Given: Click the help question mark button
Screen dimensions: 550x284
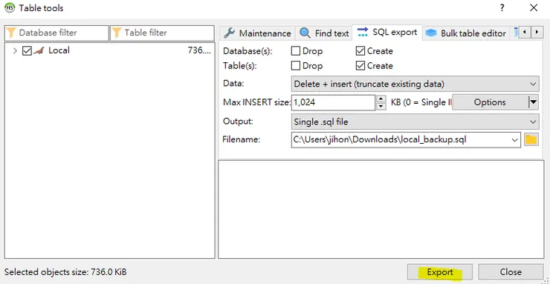Looking at the screenshot, I should (502, 7).
